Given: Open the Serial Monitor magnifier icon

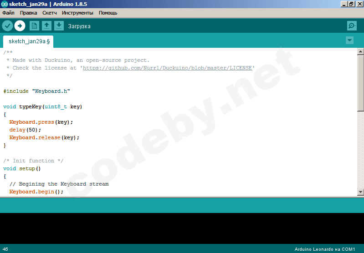Looking at the screenshot, I should [352, 26].
